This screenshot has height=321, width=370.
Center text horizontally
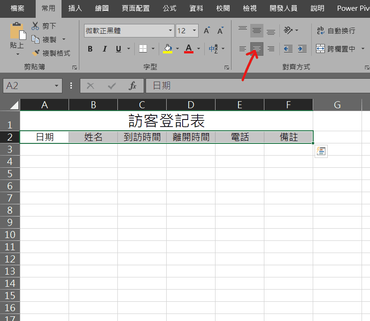coord(257,49)
